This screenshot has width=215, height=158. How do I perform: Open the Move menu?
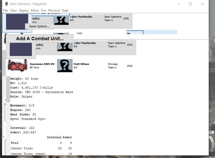click(35, 11)
